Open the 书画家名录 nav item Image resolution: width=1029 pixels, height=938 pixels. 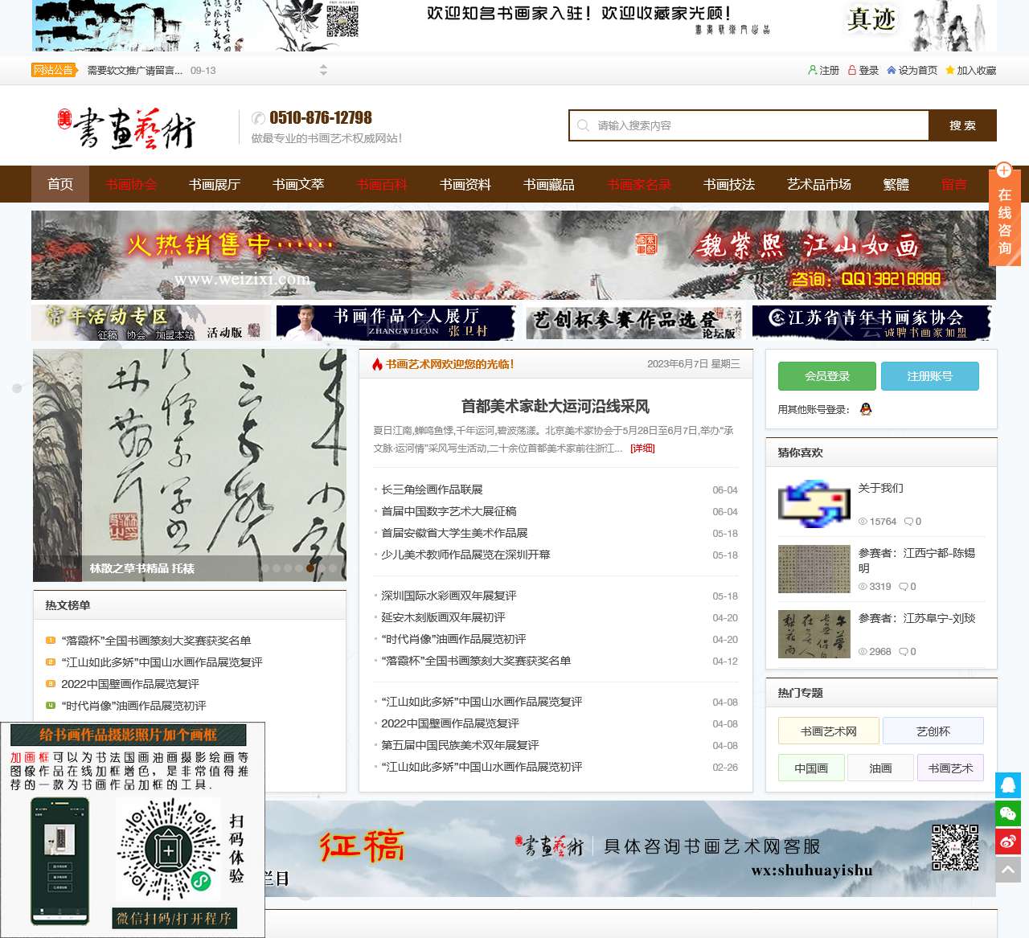tap(639, 184)
